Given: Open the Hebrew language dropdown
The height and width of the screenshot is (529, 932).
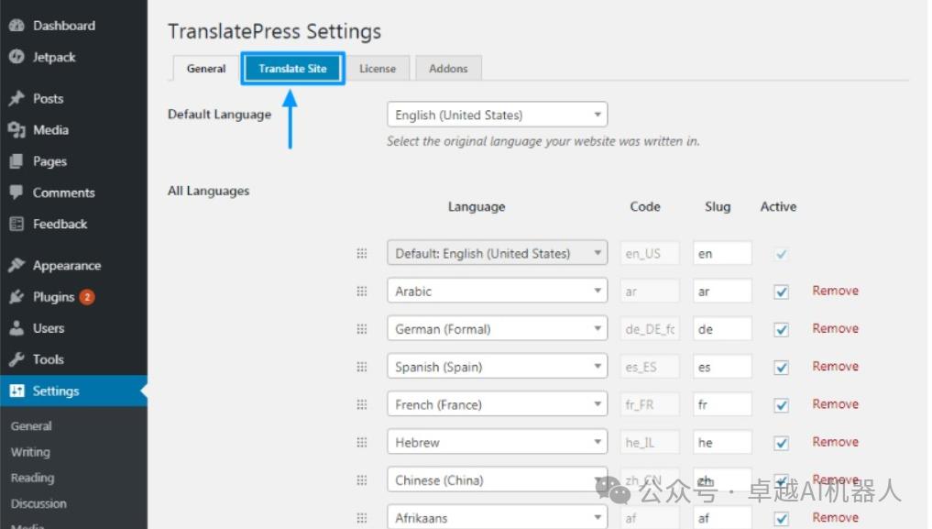Looking at the screenshot, I should coord(497,442).
